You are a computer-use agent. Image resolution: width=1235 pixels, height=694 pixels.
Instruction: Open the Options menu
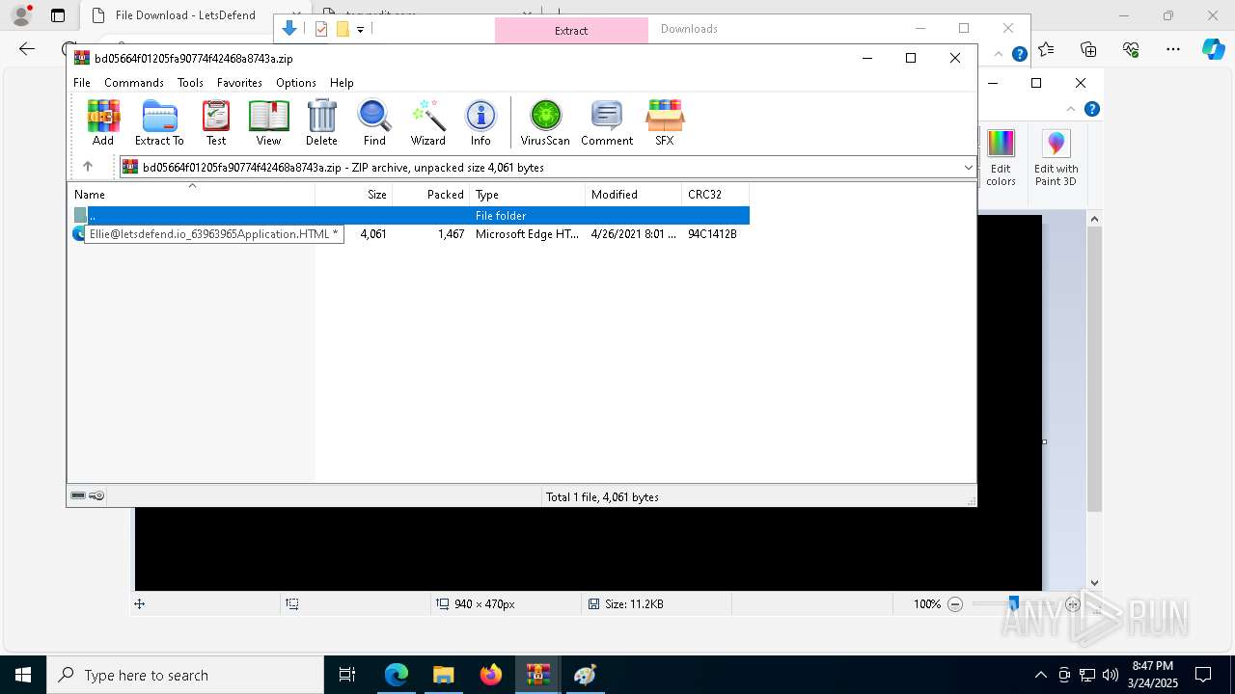click(296, 83)
